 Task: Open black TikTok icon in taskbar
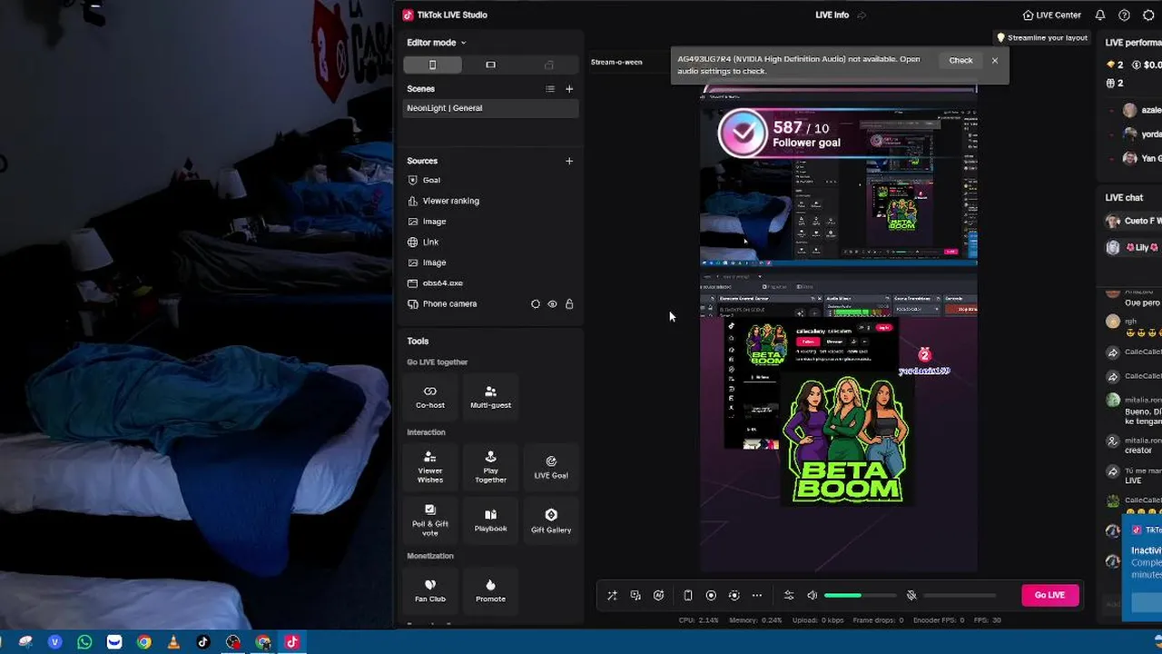(x=203, y=642)
